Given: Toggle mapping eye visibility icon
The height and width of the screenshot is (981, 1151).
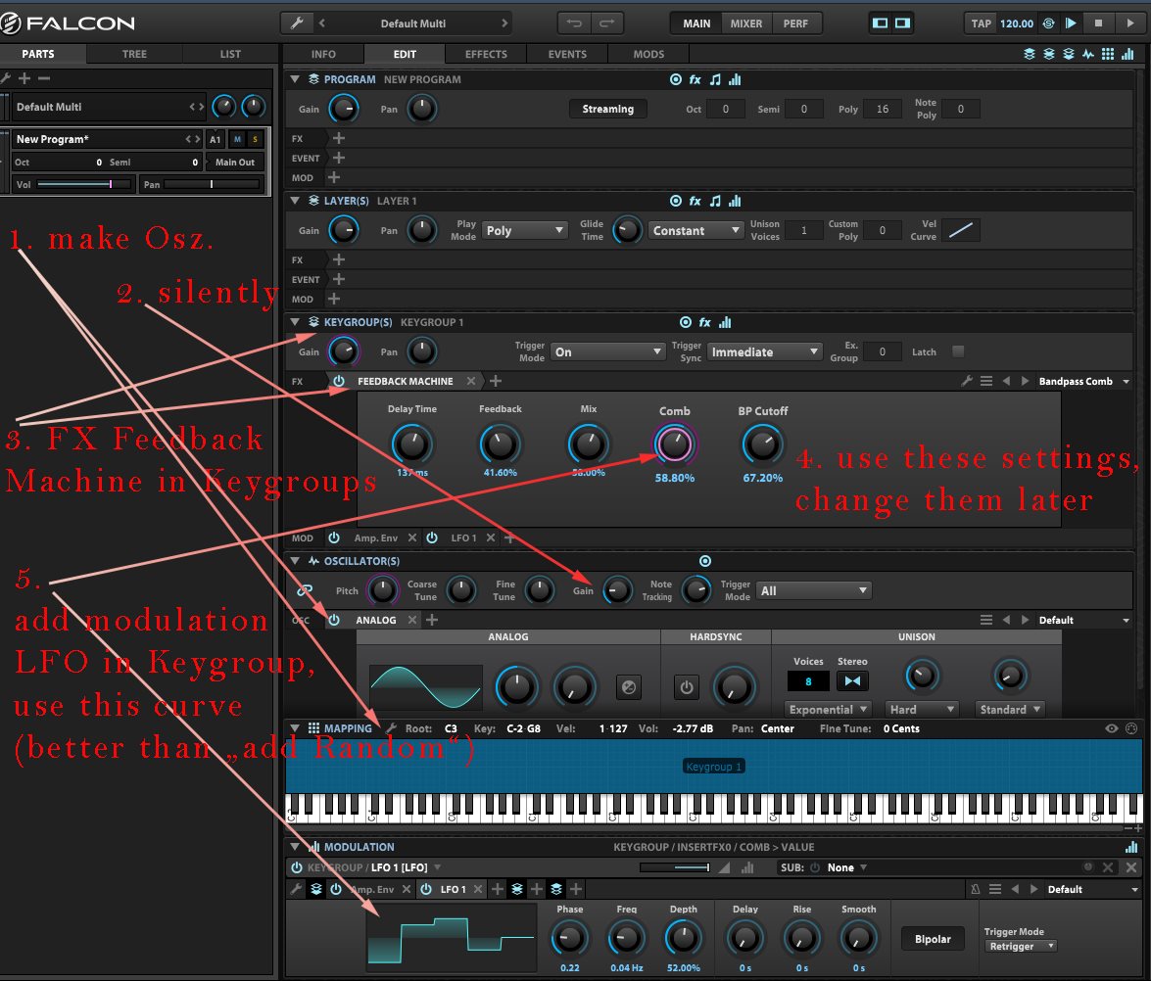Looking at the screenshot, I should click(x=1112, y=727).
